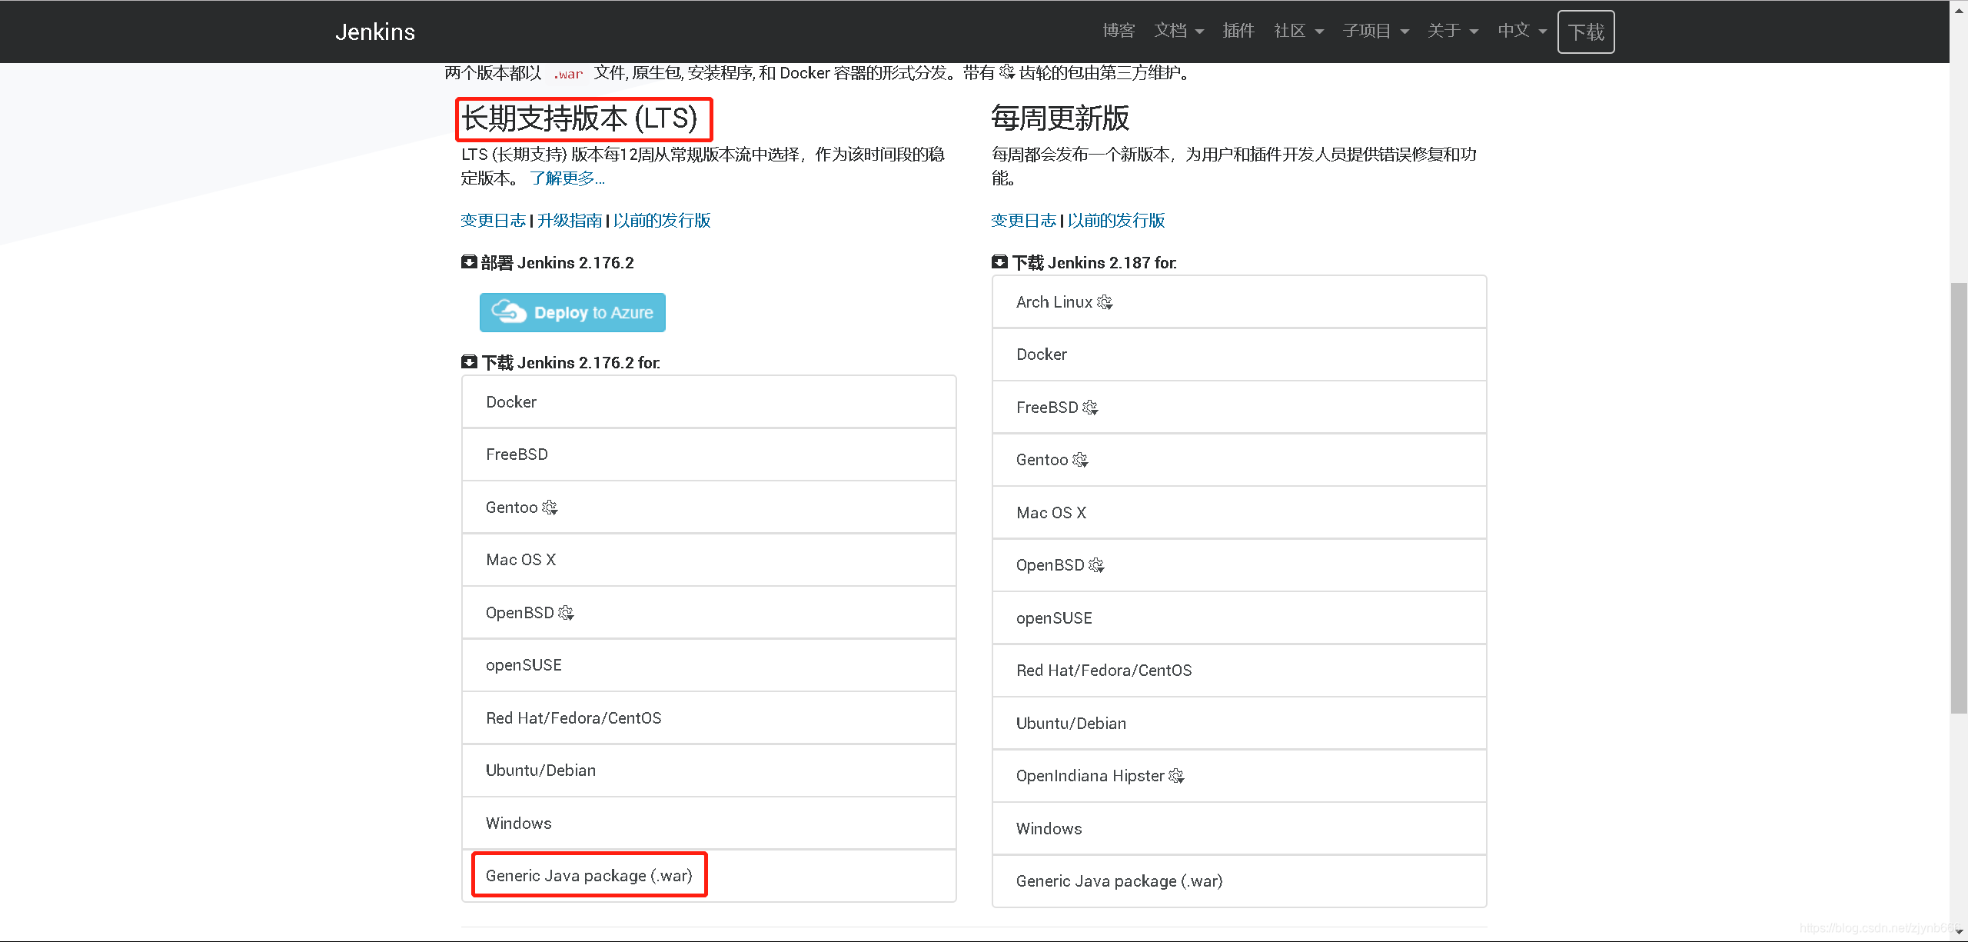Click gear icon beside OpenIndiana Hipster
The width and height of the screenshot is (1968, 942).
pos(1176,776)
